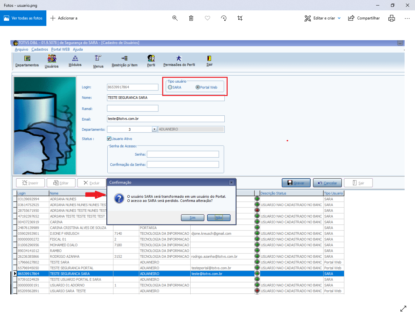Screen dimensions: 415x319
Task: Open the Permissões do Perfil toolbar icon
Action: (179, 61)
